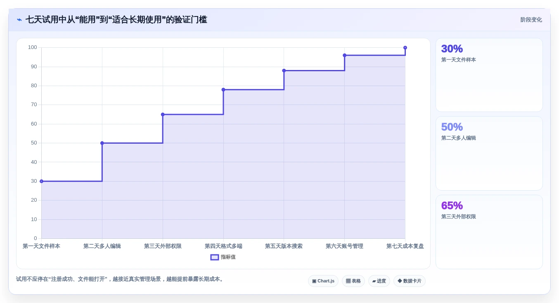This screenshot has width=559, height=303.
Task: Click the 指标值 legend text
Action: pyautogui.click(x=228, y=257)
